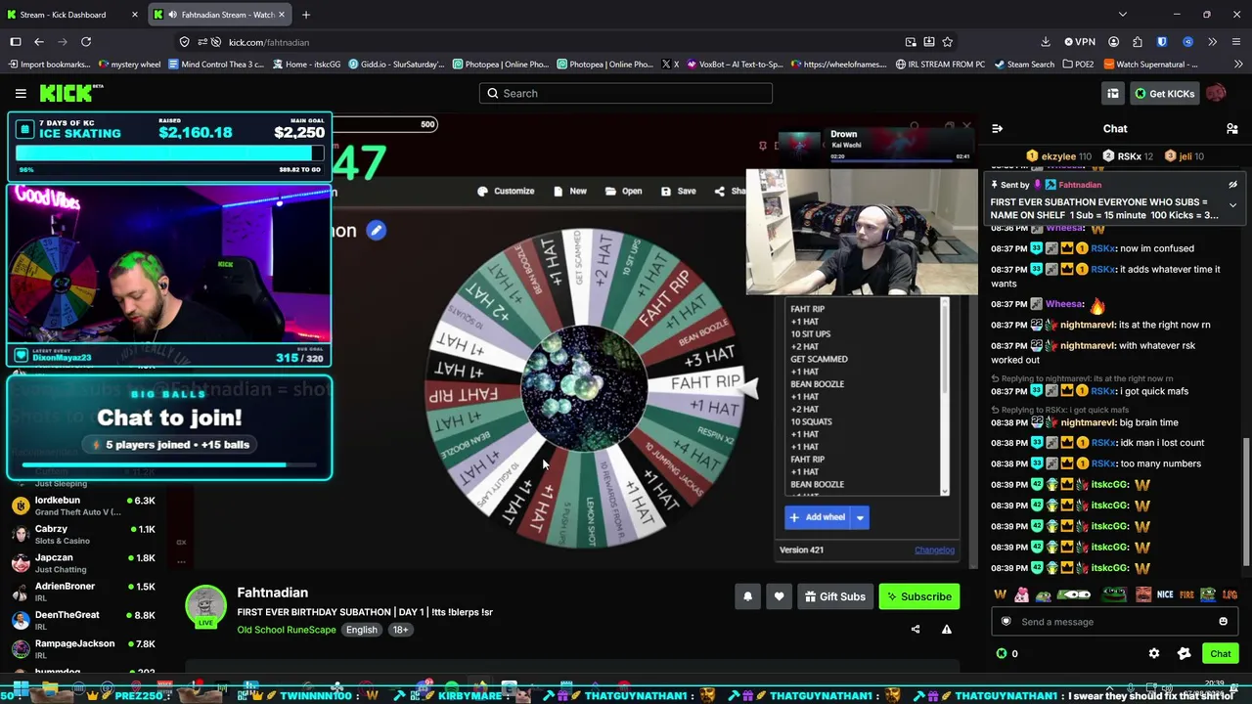Open chat settings gear
This screenshot has height=704, width=1252.
[1154, 653]
